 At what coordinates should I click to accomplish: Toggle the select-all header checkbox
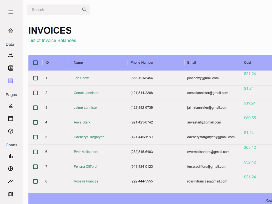pos(35,63)
